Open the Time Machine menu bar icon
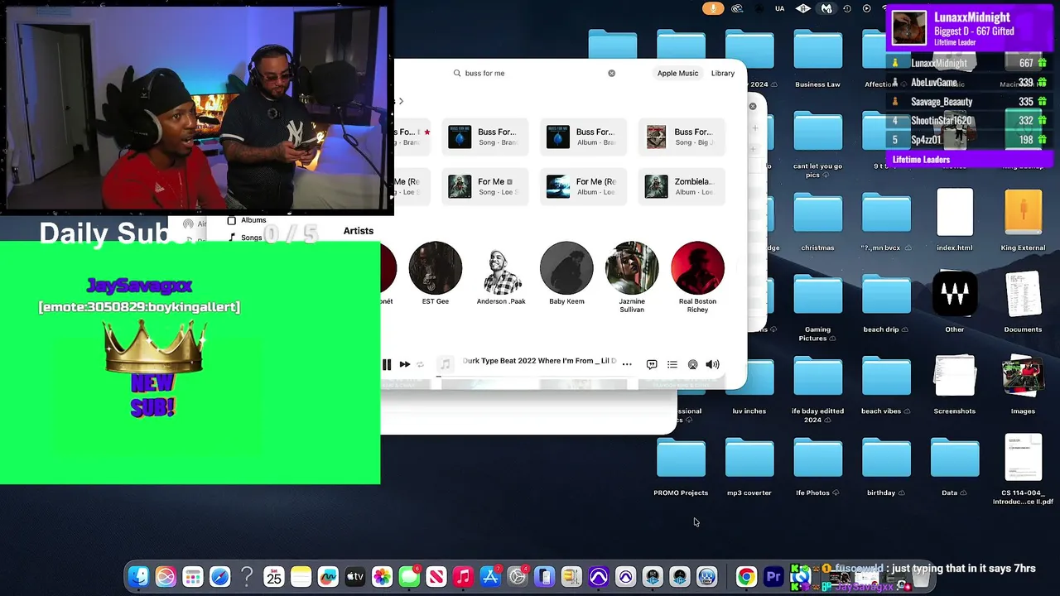This screenshot has height=596, width=1060. pos(846,8)
